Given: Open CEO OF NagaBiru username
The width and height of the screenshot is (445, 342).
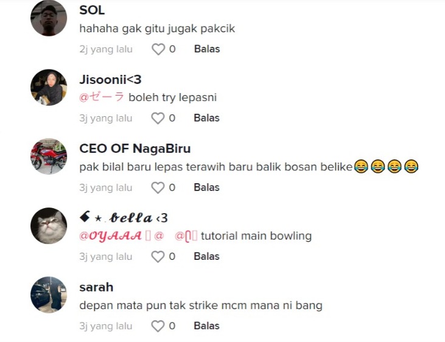Looking at the screenshot, I should coord(135,148).
